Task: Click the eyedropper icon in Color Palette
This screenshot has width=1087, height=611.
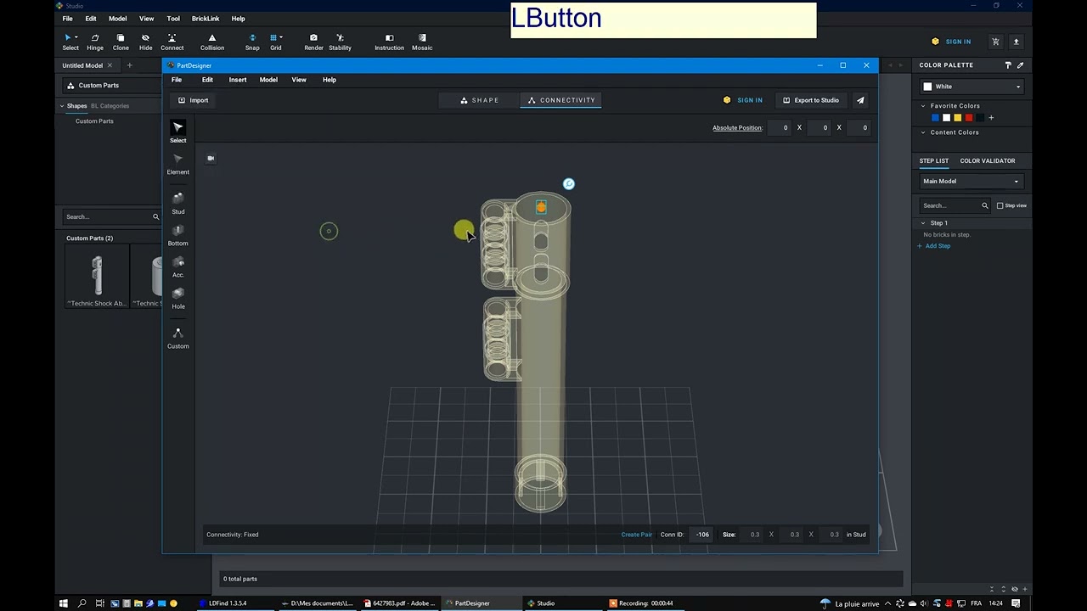Action: [x=1020, y=65]
